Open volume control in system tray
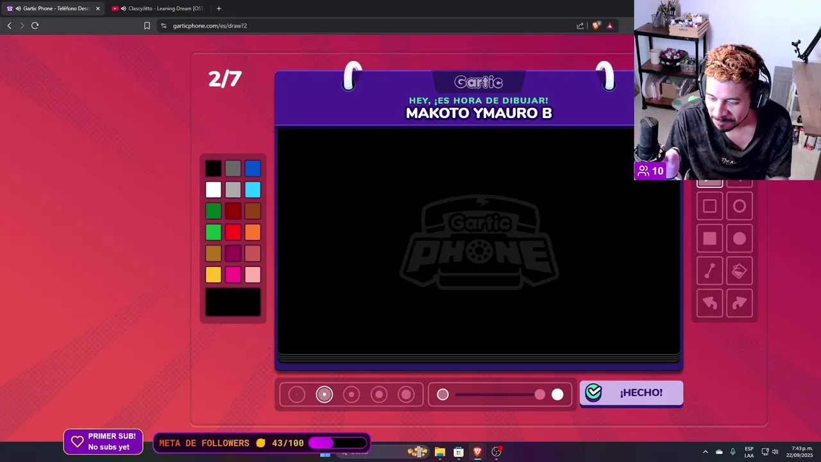 click(x=775, y=452)
